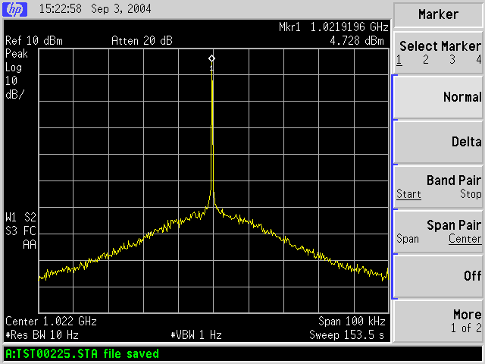Turn the marker Off
This screenshot has width=485, height=364.
coord(438,276)
